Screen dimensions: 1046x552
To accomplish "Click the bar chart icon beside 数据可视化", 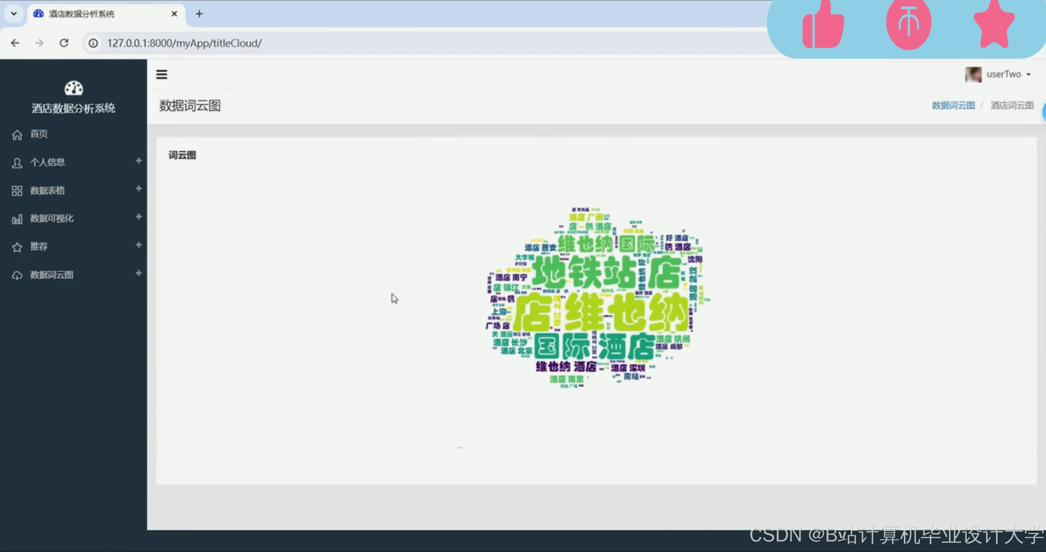I will 17,219.
